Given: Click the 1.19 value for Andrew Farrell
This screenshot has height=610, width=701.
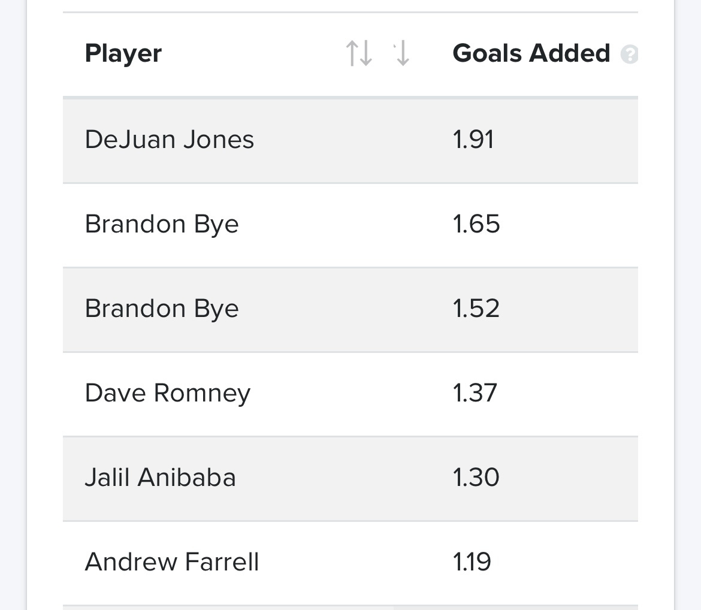Looking at the screenshot, I should tap(473, 562).
